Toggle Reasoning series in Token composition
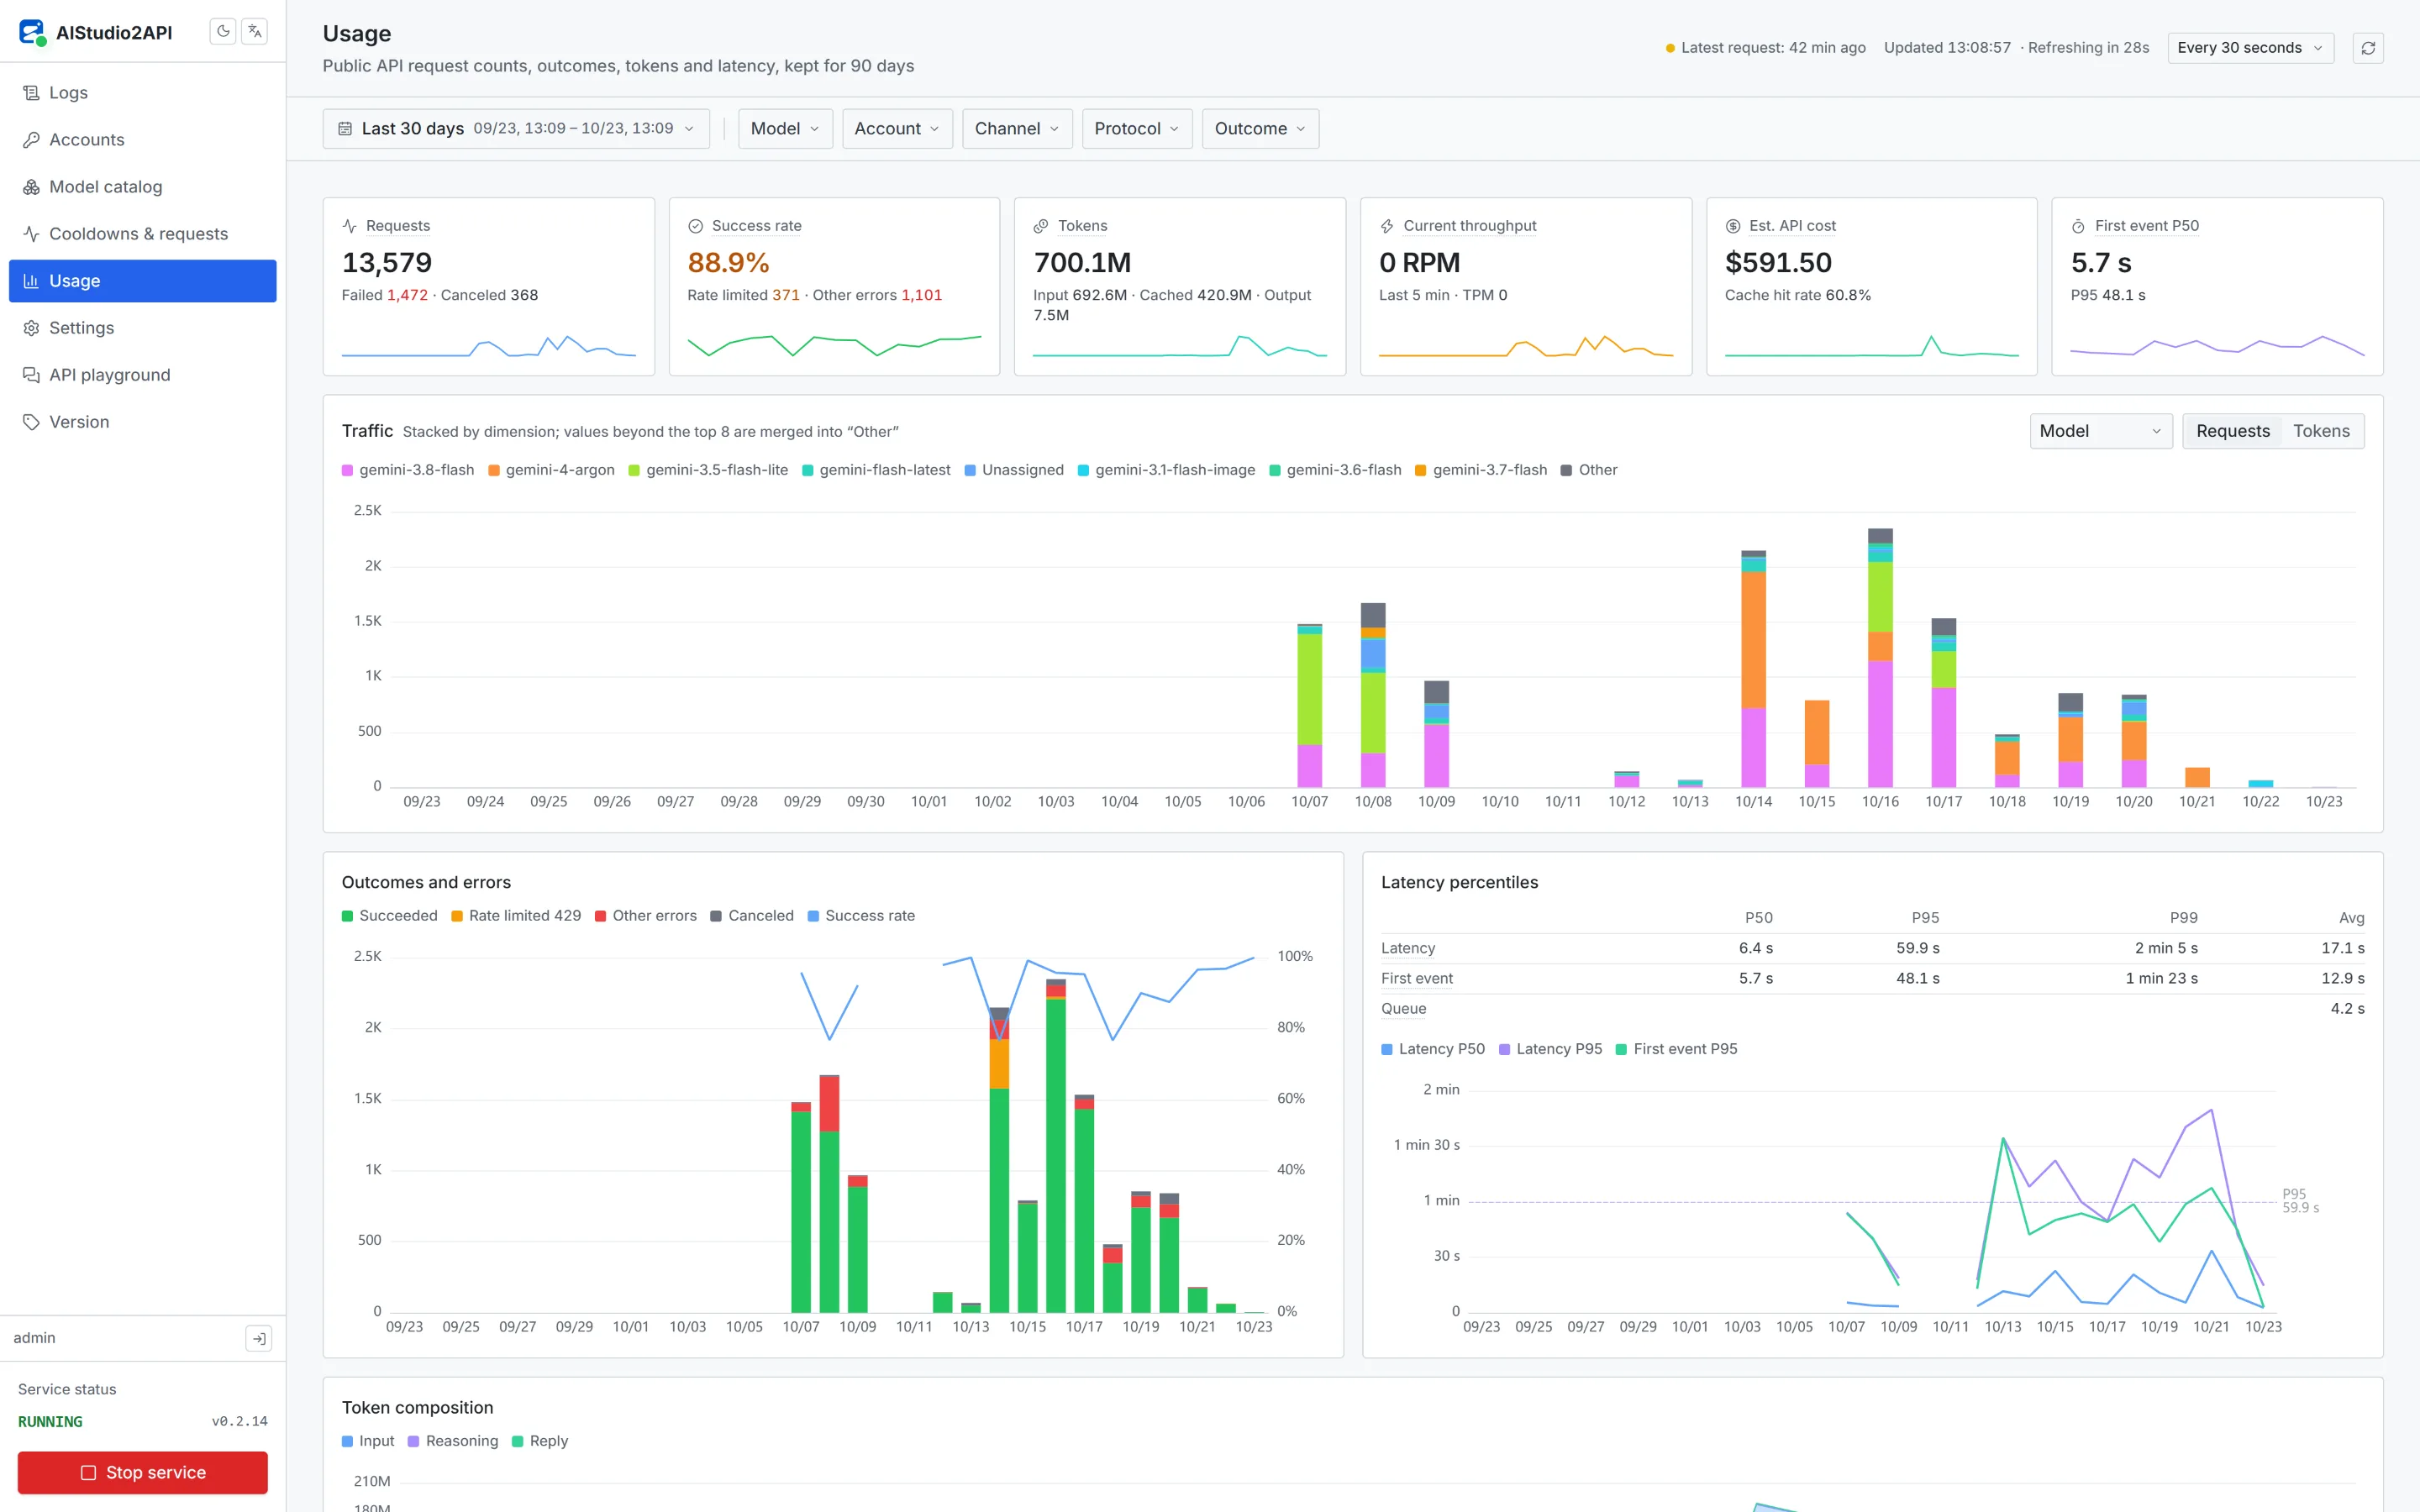 coord(452,1441)
